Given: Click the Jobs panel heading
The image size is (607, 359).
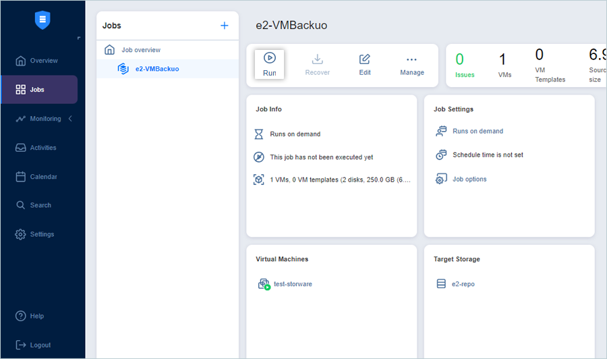Looking at the screenshot, I should click(111, 26).
